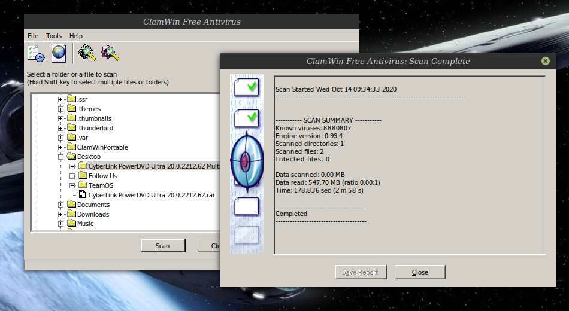Click the 'Scanned directories: 1' line

point(310,144)
